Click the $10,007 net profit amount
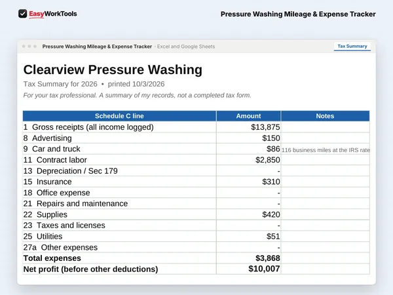This screenshot has height=295, width=393. coord(264,269)
